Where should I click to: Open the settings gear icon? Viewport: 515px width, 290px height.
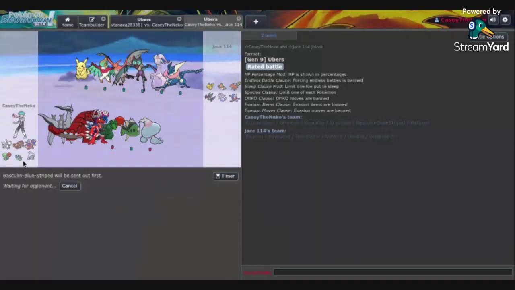tap(505, 20)
